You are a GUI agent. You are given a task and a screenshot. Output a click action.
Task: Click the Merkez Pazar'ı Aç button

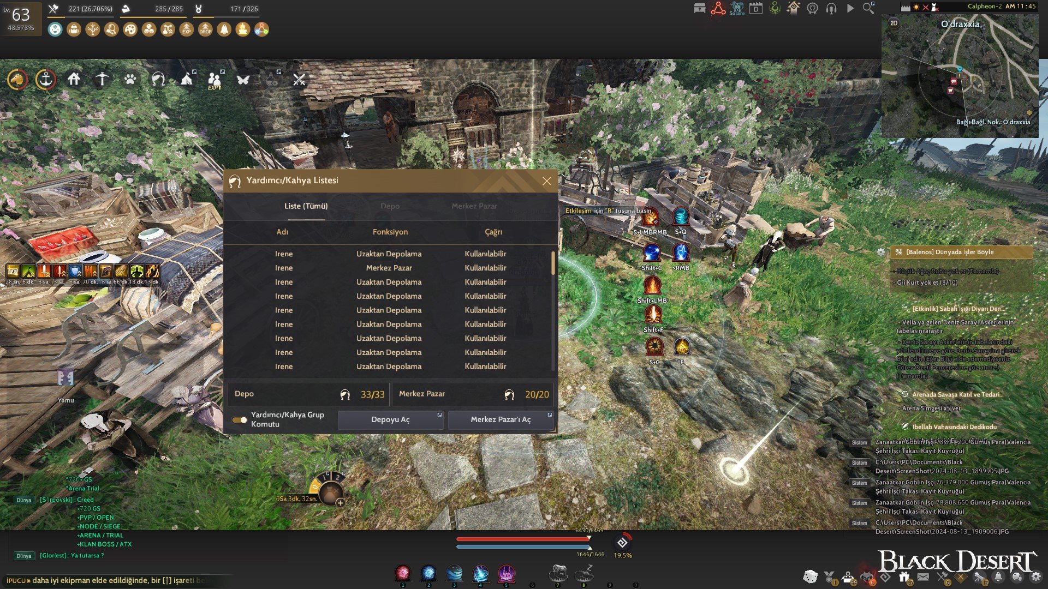point(501,420)
